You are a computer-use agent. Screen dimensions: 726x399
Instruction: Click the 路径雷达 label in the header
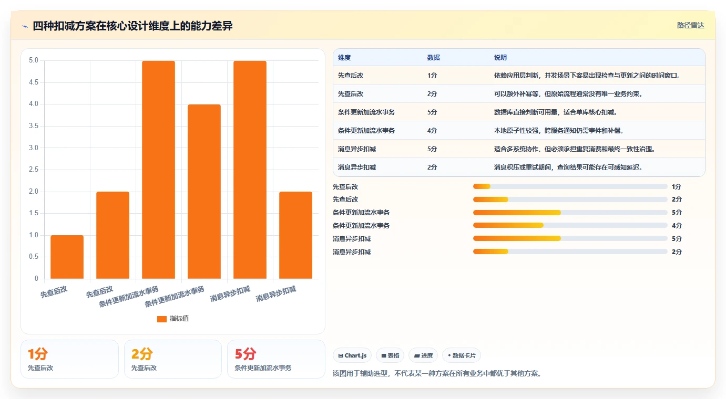pos(690,25)
